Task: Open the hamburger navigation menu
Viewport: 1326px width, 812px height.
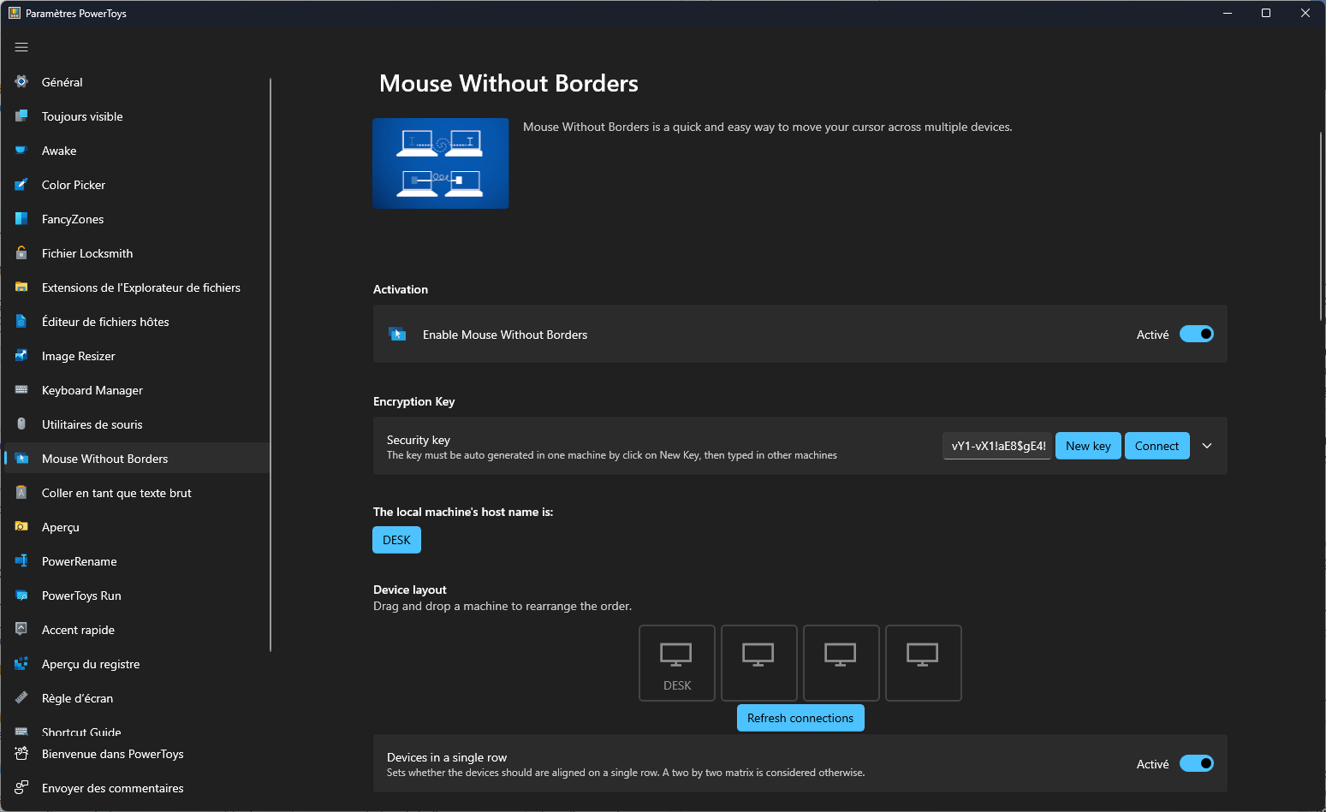Action: pyautogui.click(x=21, y=47)
